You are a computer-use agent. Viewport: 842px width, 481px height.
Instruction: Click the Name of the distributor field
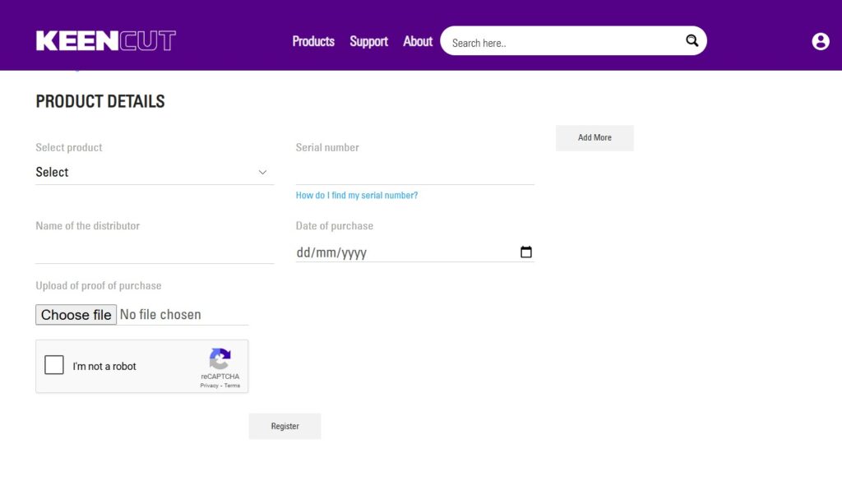pos(155,251)
